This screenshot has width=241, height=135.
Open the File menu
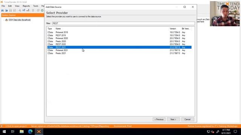click(3, 6)
